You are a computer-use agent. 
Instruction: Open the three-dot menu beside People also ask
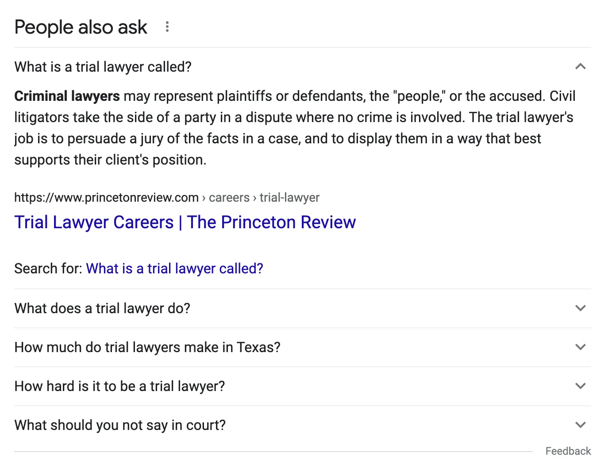click(167, 27)
